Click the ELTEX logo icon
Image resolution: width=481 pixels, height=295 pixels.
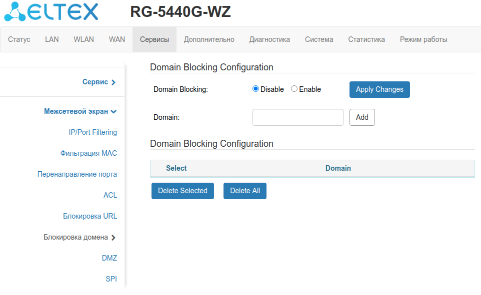pyautogui.click(x=14, y=12)
